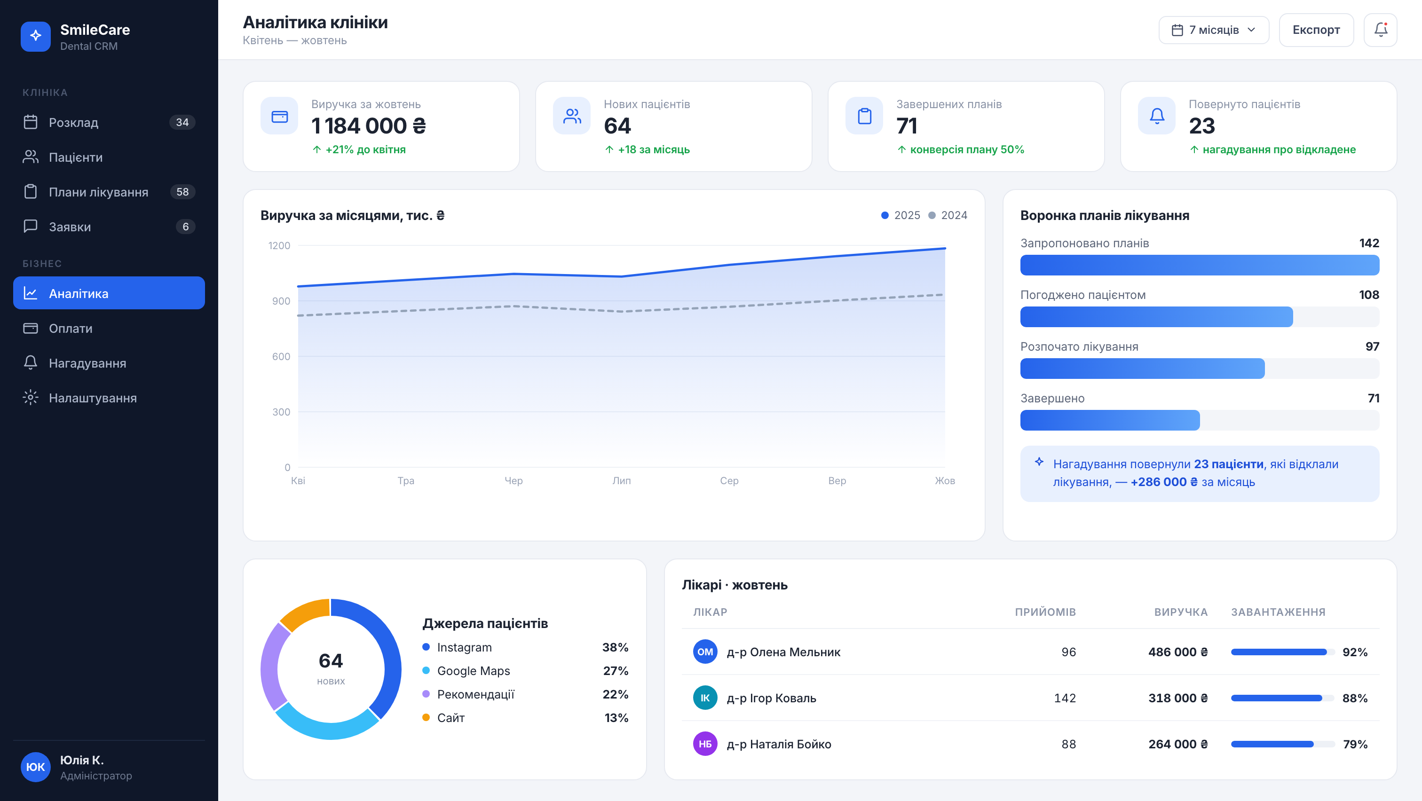Click the SmileCare logo icon
The height and width of the screenshot is (801, 1422).
(x=35, y=36)
